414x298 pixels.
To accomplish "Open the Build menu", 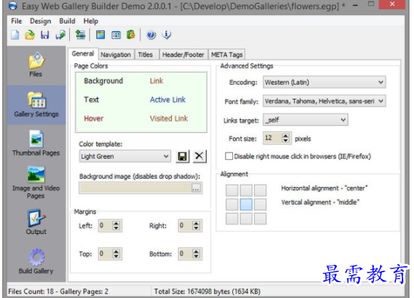I will (x=67, y=21).
